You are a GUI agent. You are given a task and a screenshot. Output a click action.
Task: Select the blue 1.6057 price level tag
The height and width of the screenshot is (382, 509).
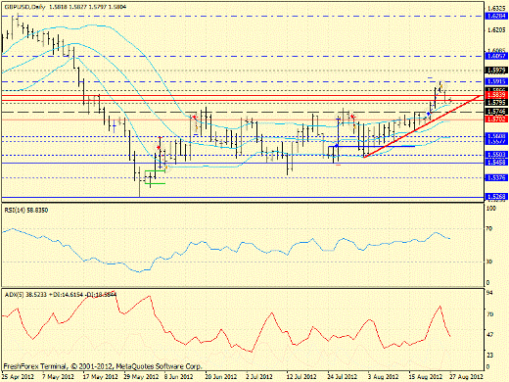pyautogui.click(x=496, y=56)
